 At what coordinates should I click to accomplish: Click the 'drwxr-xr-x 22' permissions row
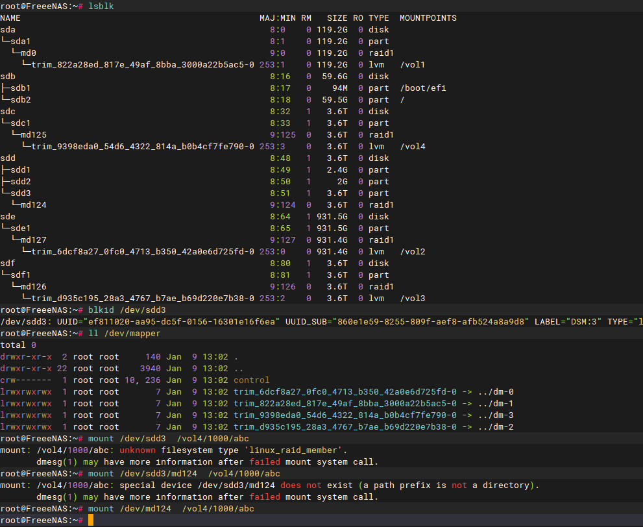point(121,368)
